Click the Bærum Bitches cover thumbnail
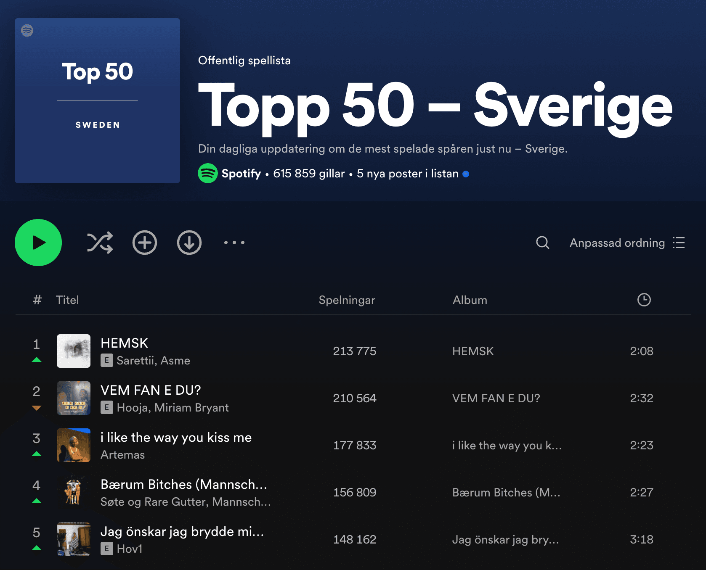 (74, 492)
